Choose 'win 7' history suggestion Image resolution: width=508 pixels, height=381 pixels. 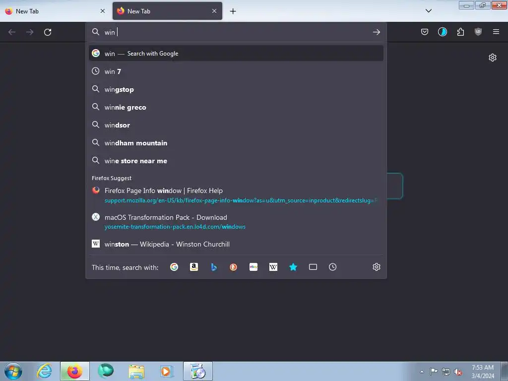pos(236,71)
